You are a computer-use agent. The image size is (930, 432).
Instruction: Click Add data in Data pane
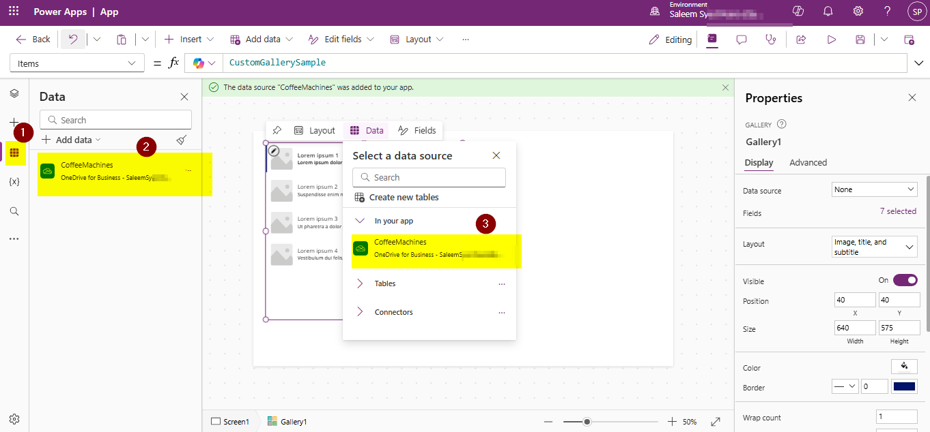tap(71, 140)
